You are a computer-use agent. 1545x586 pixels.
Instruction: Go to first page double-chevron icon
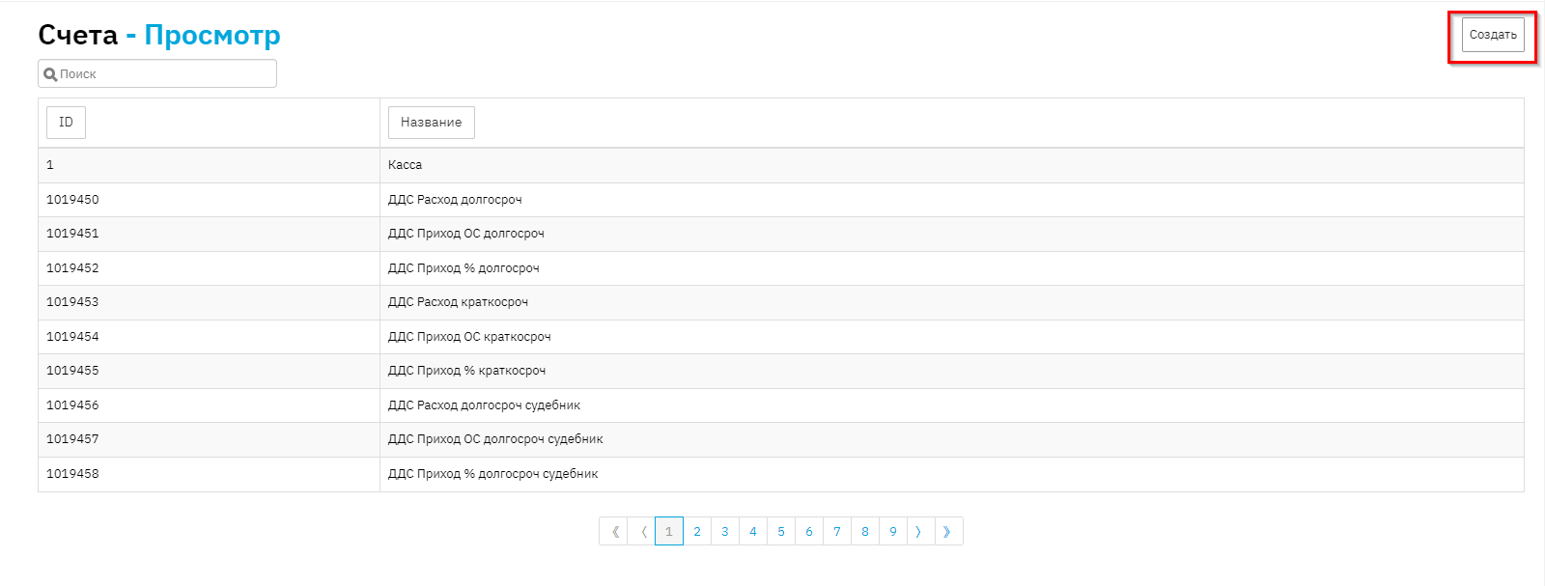point(614,532)
